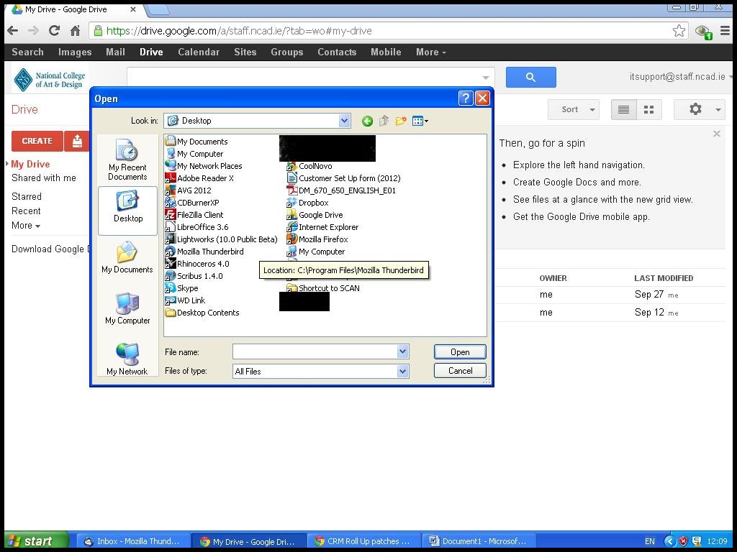Expand the Files of type dropdown
Viewport: 737px width, 552px height.
(x=403, y=372)
